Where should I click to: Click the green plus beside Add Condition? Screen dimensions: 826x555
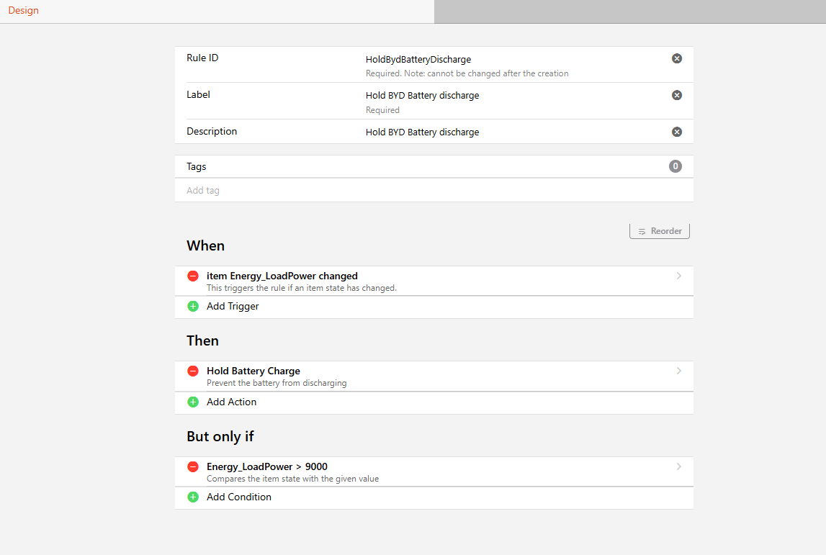(x=193, y=497)
